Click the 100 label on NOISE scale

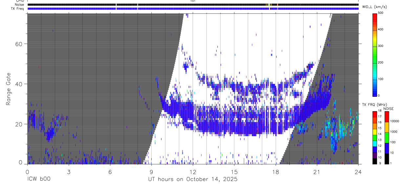tap(393, 142)
